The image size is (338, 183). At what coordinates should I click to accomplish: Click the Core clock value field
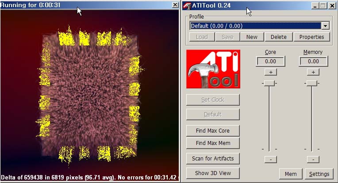click(x=270, y=61)
